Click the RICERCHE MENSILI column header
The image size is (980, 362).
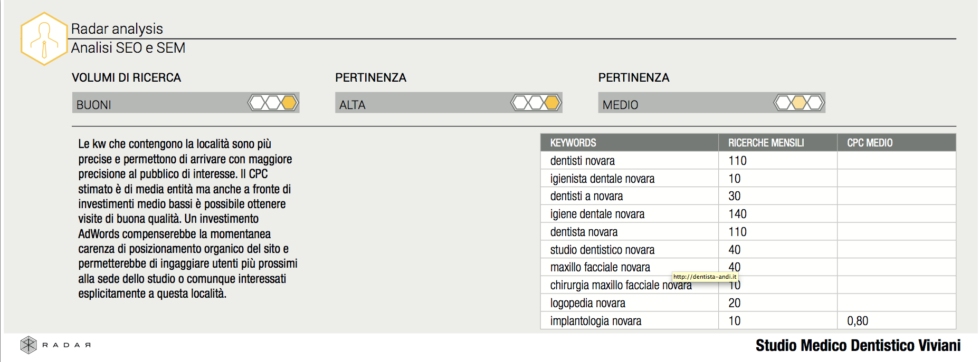pos(766,143)
